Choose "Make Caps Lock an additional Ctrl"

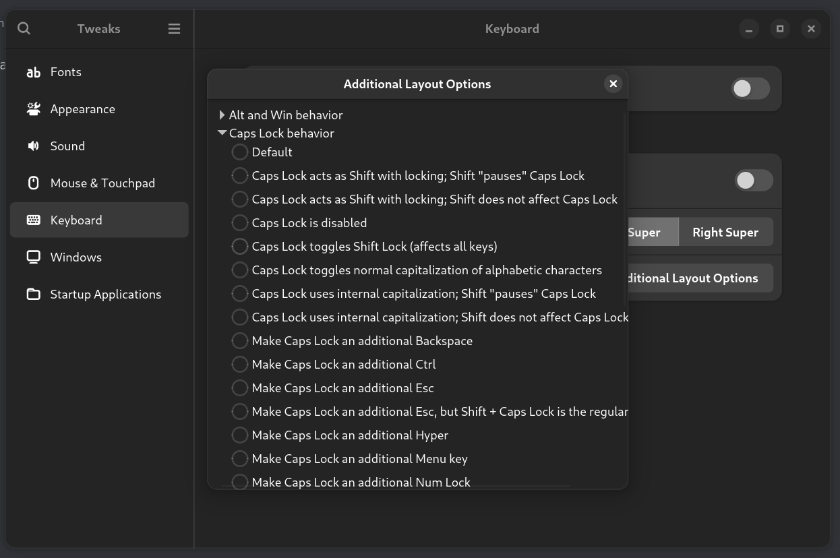(239, 365)
